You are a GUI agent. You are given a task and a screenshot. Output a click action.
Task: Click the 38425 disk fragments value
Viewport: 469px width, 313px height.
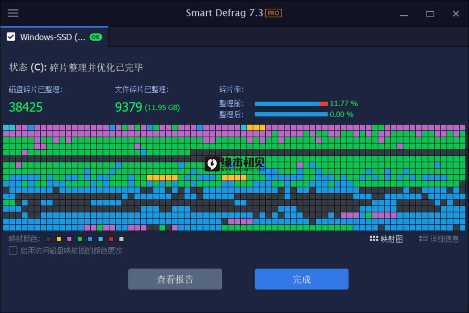tap(26, 107)
